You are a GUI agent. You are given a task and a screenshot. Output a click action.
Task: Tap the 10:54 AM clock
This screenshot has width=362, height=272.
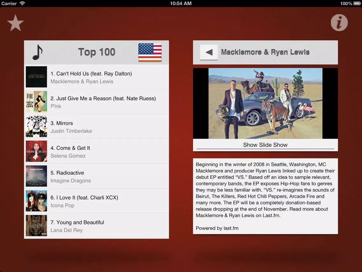pyautogui.click(x=181, y=4)
